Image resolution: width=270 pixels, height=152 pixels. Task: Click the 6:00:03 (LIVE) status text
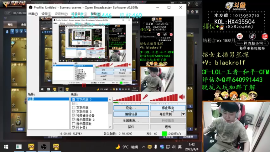click(x=71, y=133)
